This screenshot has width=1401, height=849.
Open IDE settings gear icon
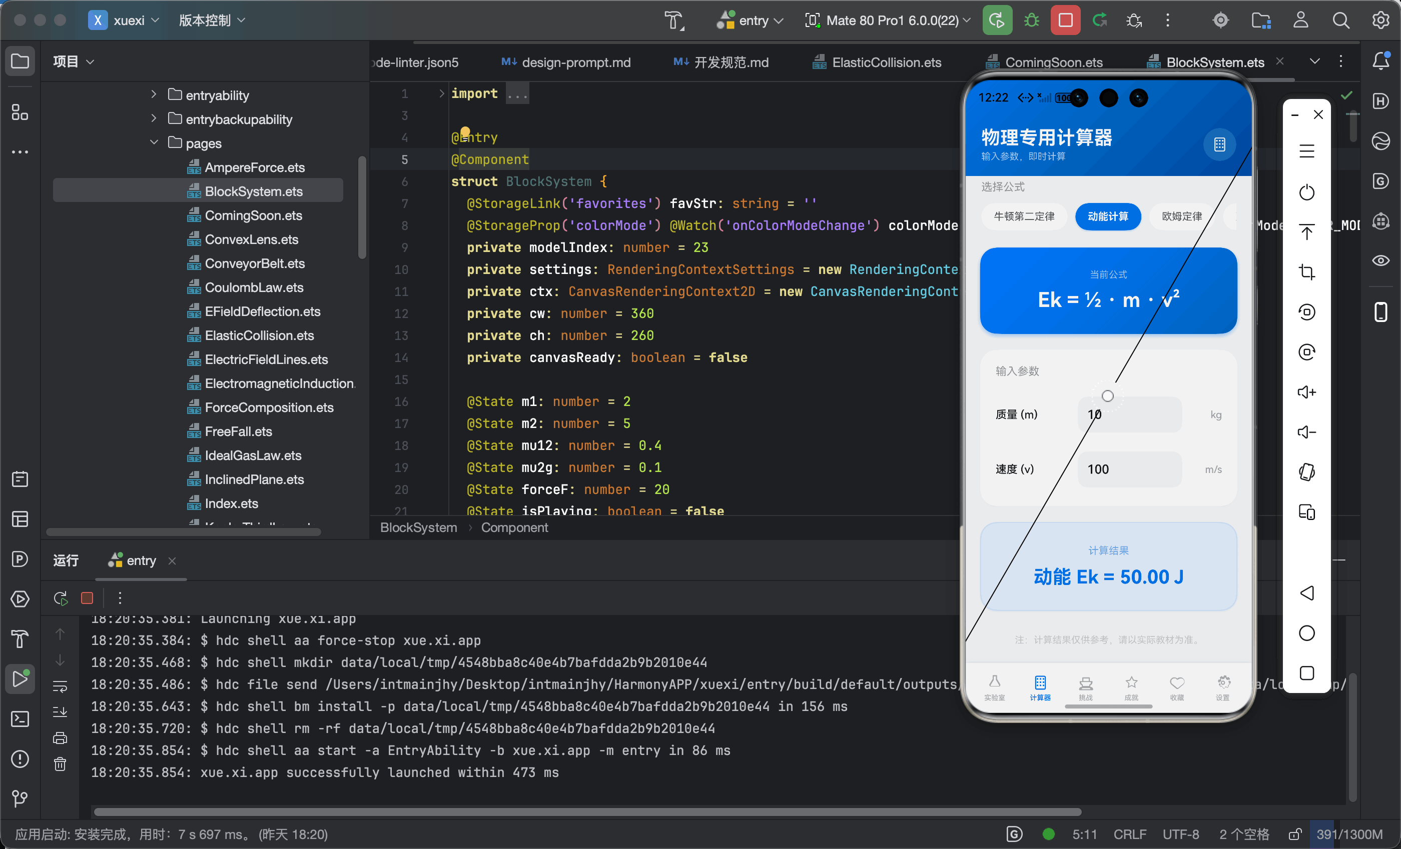click(x=1380, y=20)
